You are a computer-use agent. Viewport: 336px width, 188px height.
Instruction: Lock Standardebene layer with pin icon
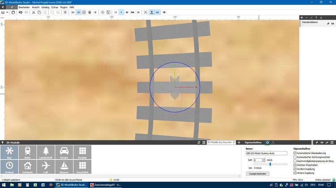coord(328,24)
